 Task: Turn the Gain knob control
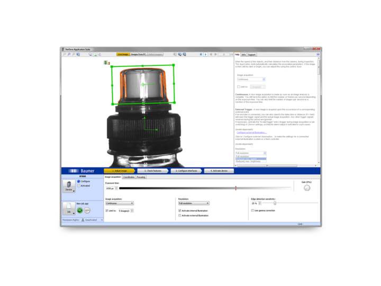[307, 187]
